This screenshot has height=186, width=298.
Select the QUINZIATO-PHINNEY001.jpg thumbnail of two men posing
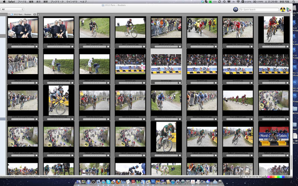click(x=23, y=28)
